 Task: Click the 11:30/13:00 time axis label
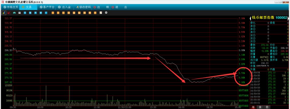[125, 107]
